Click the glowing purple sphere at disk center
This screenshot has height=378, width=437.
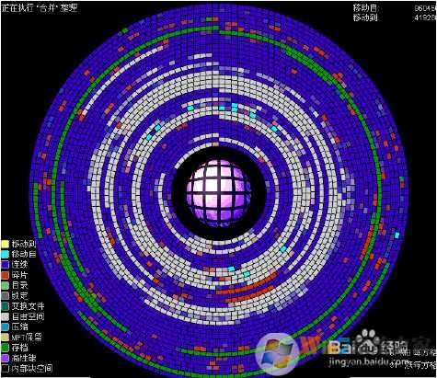[x=218, y=192]
